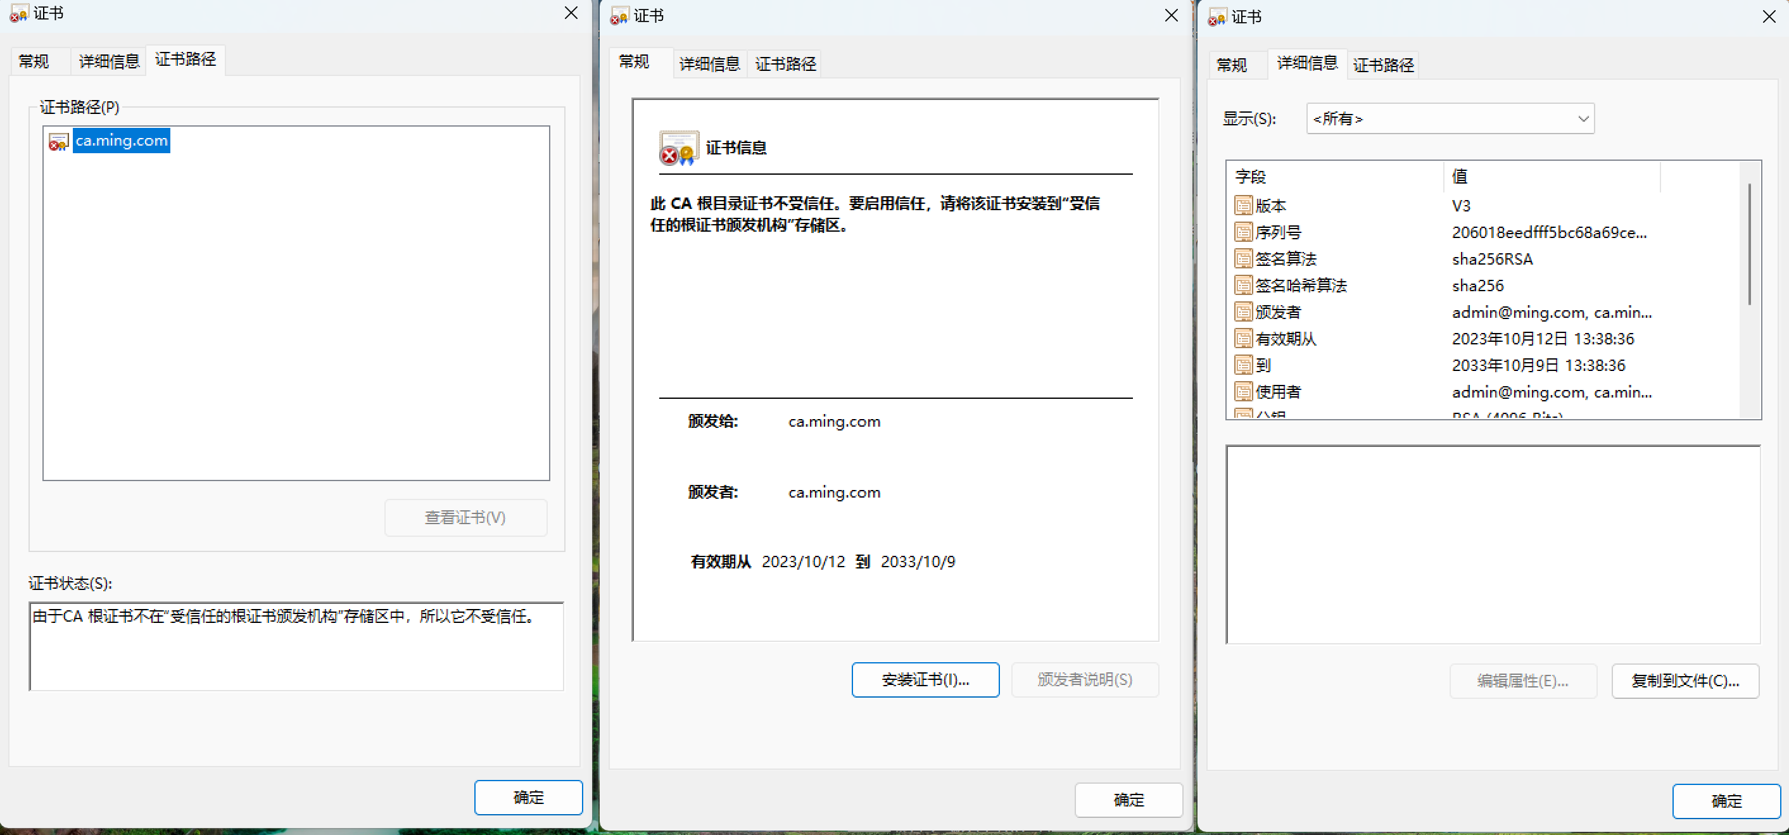The image size is (1789, 835).
Task: Open 证书路径 tab in middle window
Action: click(785, 64)
